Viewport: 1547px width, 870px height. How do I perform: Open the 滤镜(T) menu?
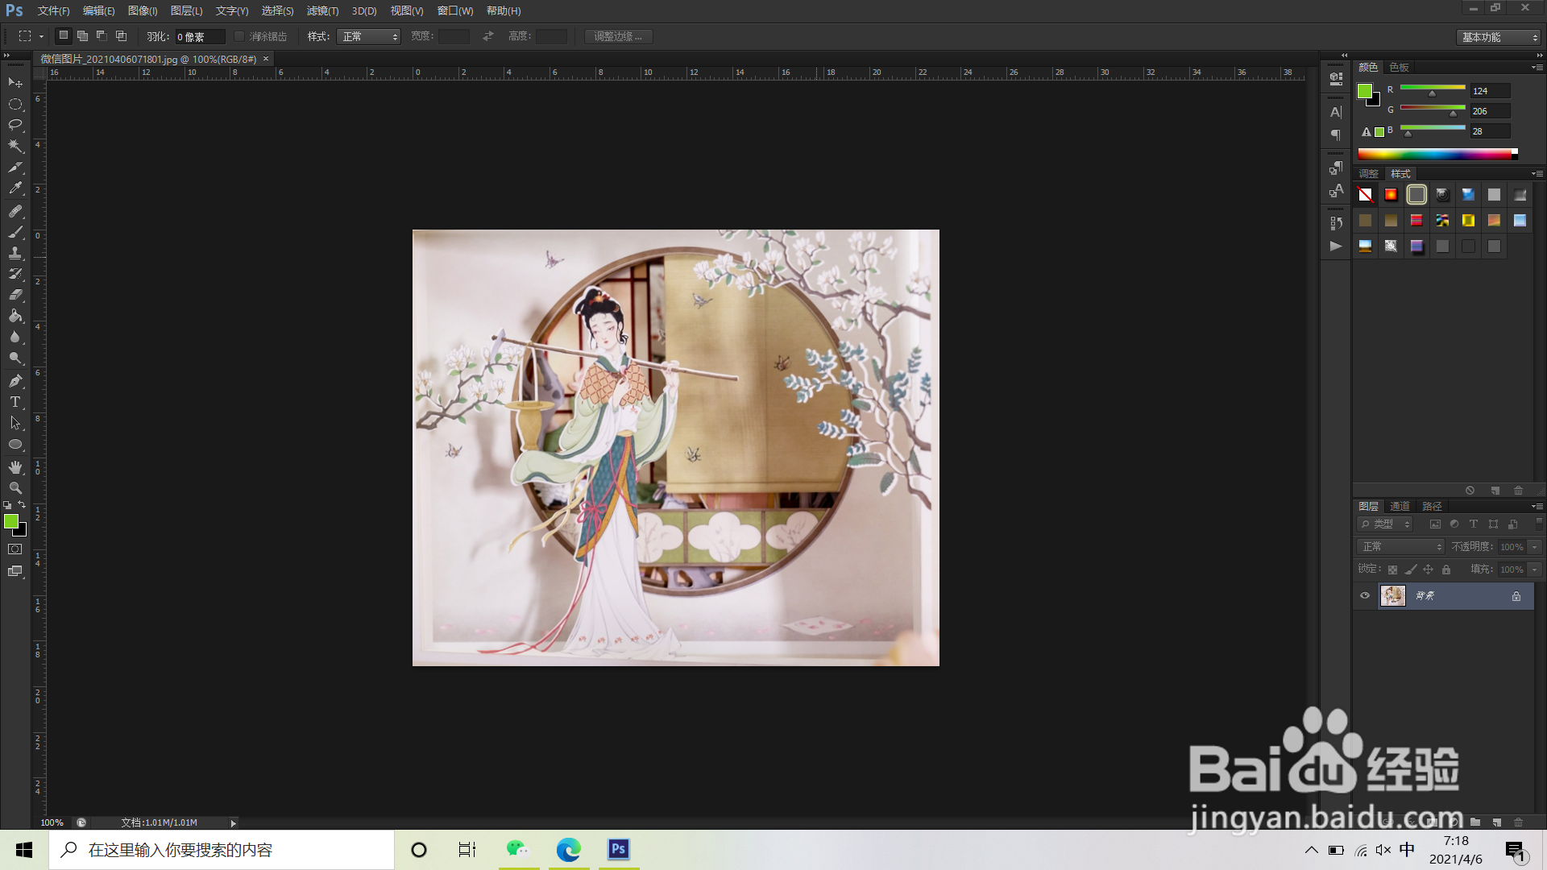[322, 10]
